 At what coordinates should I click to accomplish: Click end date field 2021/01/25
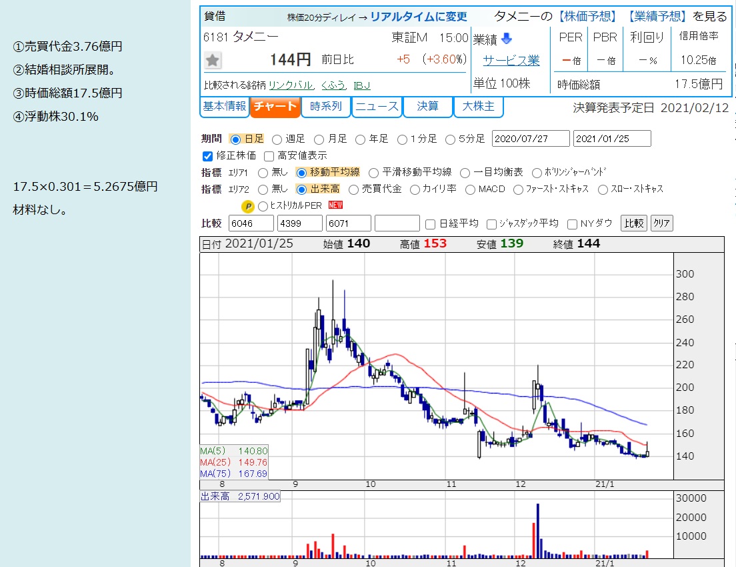pos(612,139)
